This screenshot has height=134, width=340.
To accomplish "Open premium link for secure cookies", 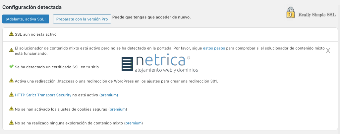I will 118,109.
